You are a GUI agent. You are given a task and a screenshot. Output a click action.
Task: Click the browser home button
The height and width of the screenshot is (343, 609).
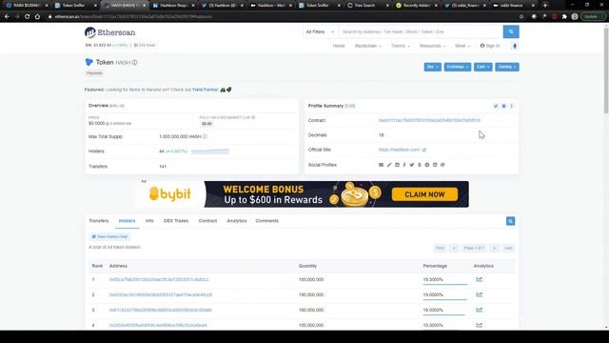[x=37, y=17]
